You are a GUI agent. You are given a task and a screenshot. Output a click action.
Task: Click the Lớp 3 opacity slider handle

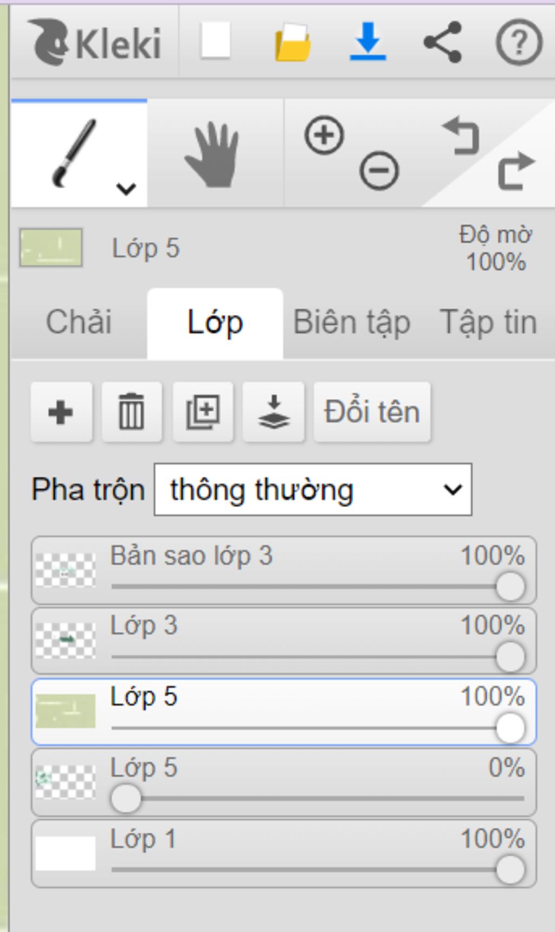pyautogui.click(x=510, y=657)
